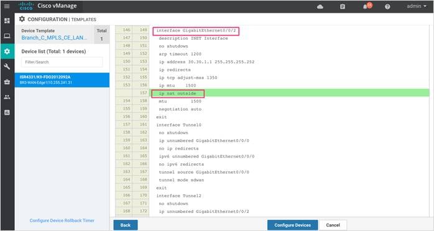Open the Dashboard sidebar icon

[7, 20]
